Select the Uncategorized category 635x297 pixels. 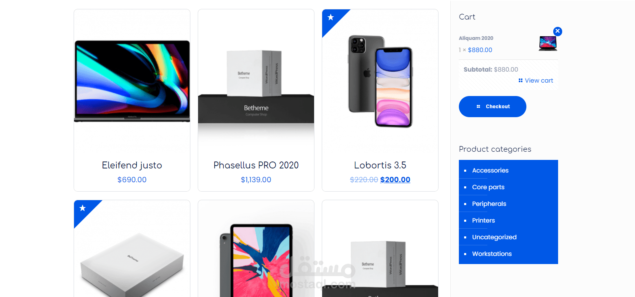click(x=494, y=237)
